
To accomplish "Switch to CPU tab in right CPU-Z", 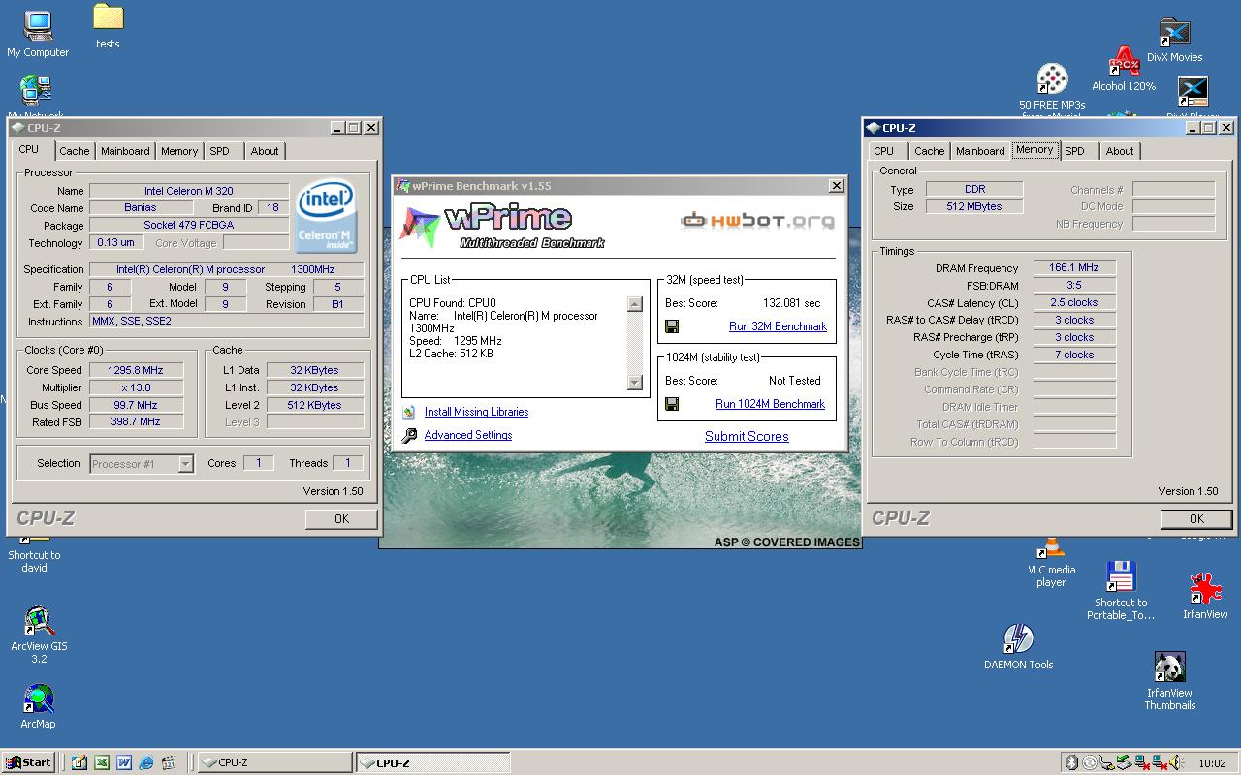I will pos(884,151).
